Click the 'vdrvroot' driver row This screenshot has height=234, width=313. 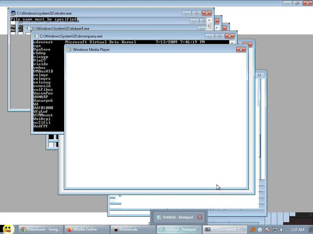click(x=43, y=42)
